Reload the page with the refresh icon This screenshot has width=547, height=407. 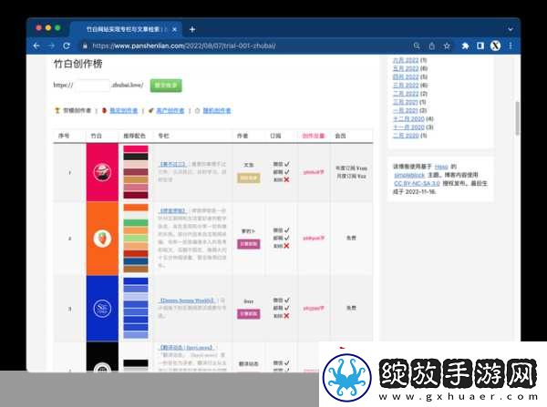click(x=67, y=46)
